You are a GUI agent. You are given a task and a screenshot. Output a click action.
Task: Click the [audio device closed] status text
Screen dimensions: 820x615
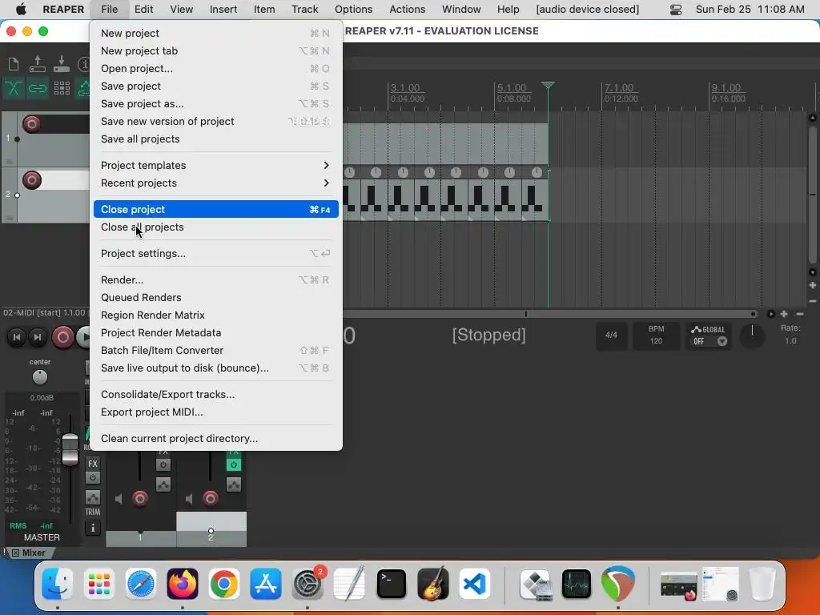coord(587,10)
